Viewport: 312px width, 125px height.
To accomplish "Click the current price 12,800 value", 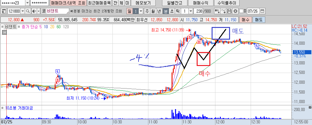I will point(14,20).
